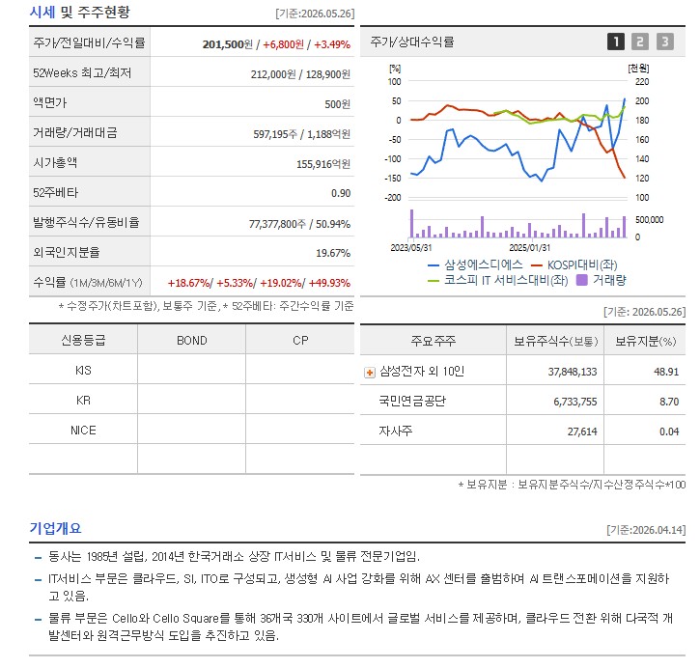Click the 국민연금공단 shareholder row

click(x=522, y=402)
